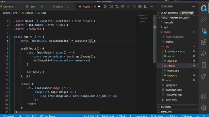Open the Extensions view
209x117 pixels.
(204, 42)
